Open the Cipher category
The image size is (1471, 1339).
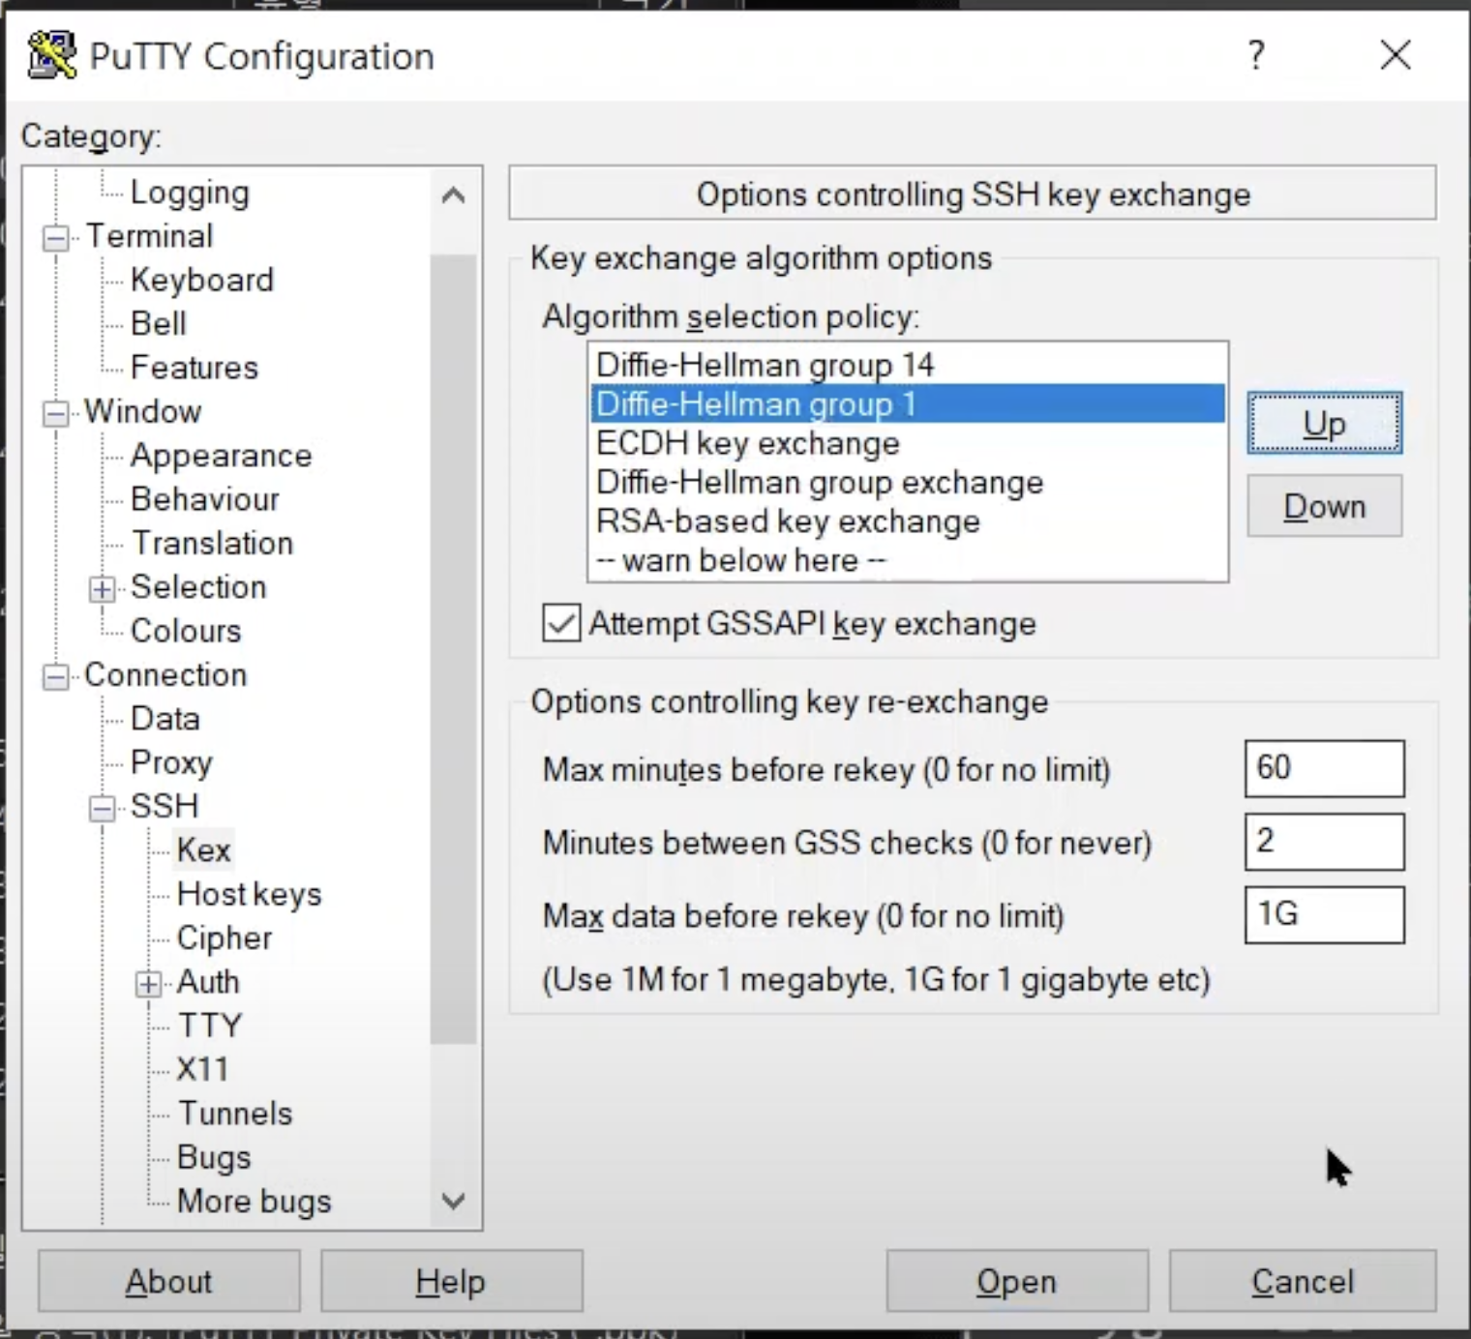pos(225,937)
